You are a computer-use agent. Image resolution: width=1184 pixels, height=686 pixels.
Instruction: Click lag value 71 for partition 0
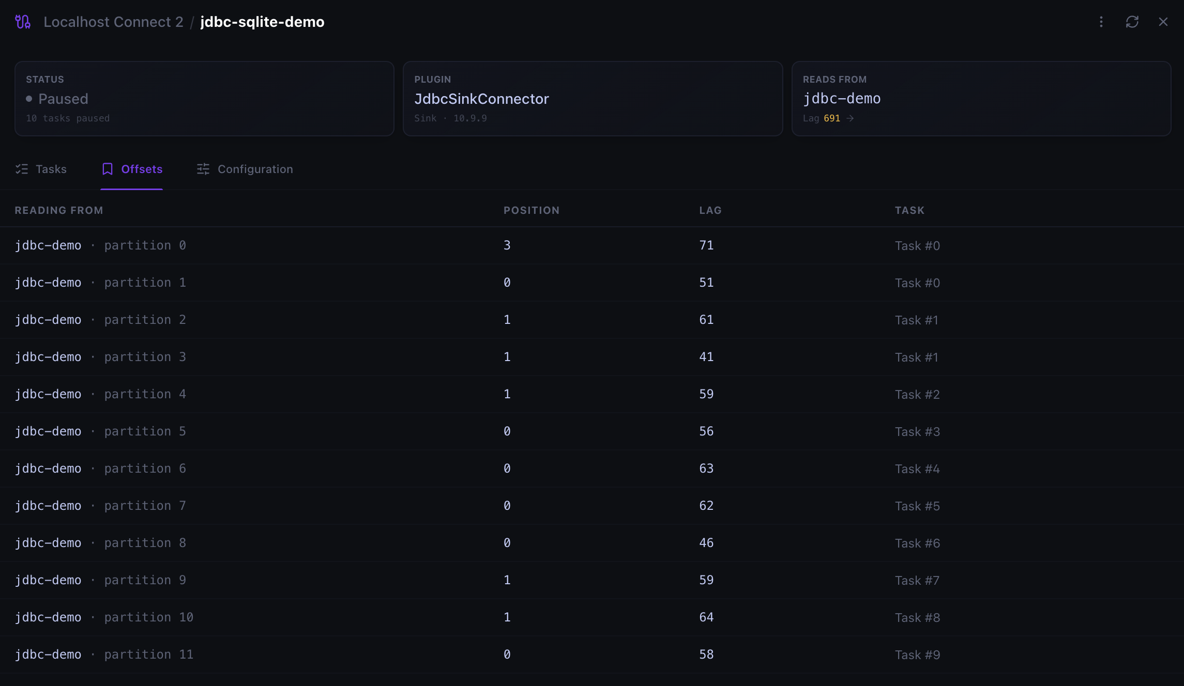(706, 245)
